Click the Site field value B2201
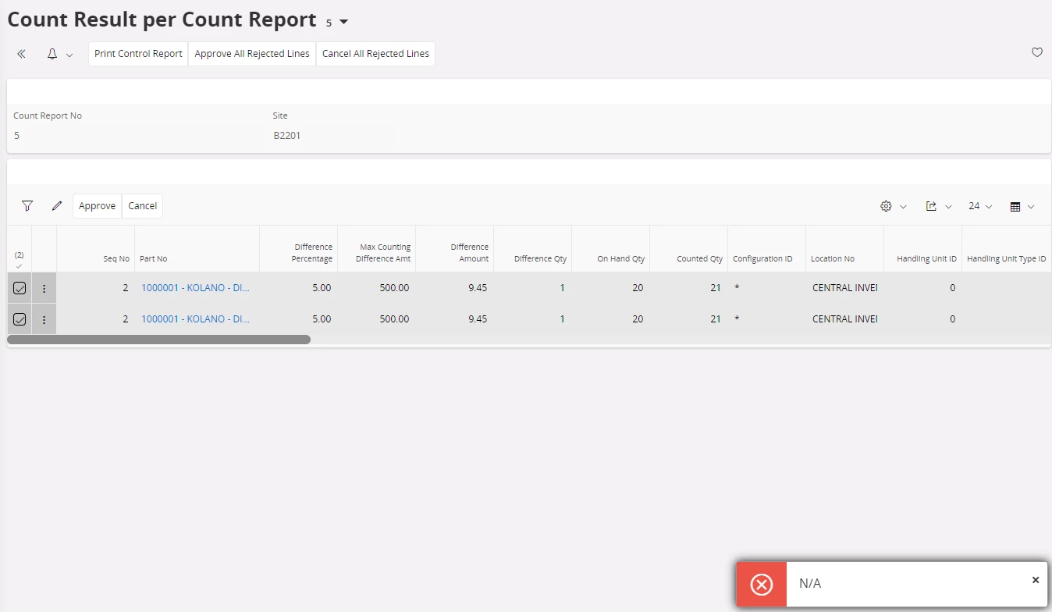This screenshot has width=1052, height=612. pos(287,135)
